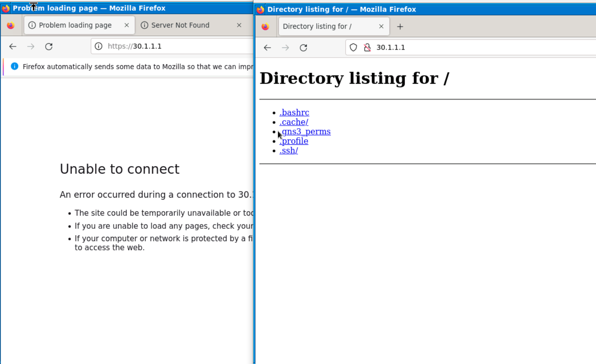This screenshot has width=596, height=364.
Task: Click the Unable to connect heading
Action: [120, 169]
